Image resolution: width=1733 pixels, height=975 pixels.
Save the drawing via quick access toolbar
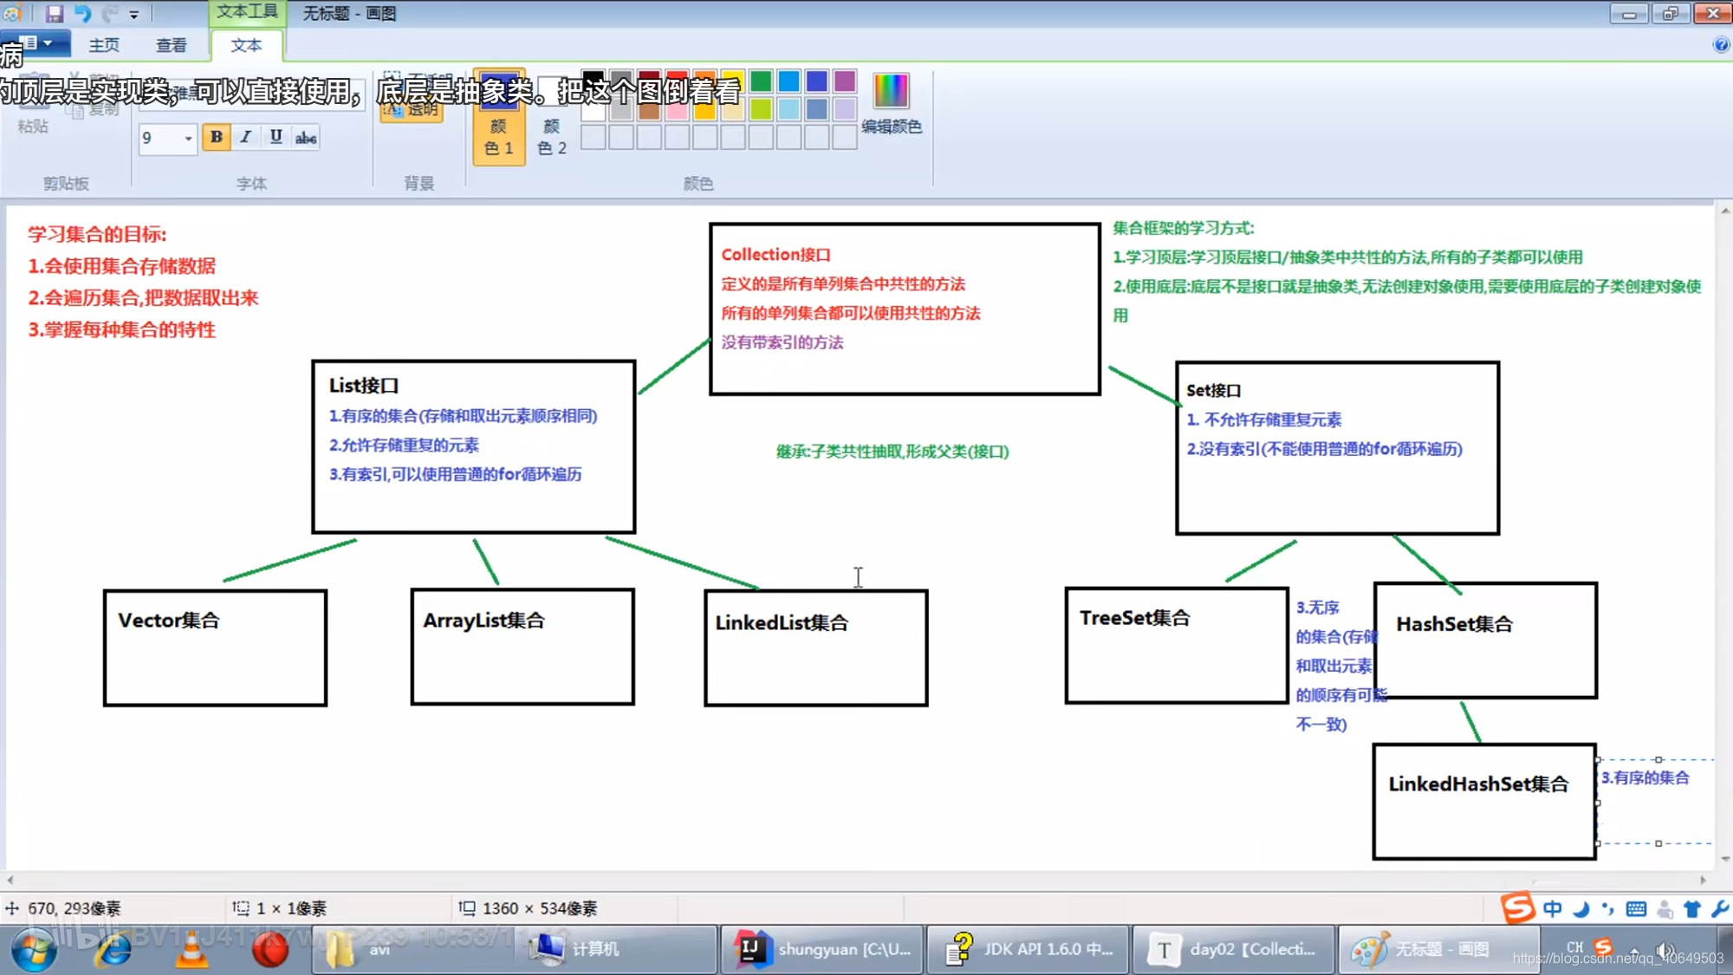click(55, 13)
